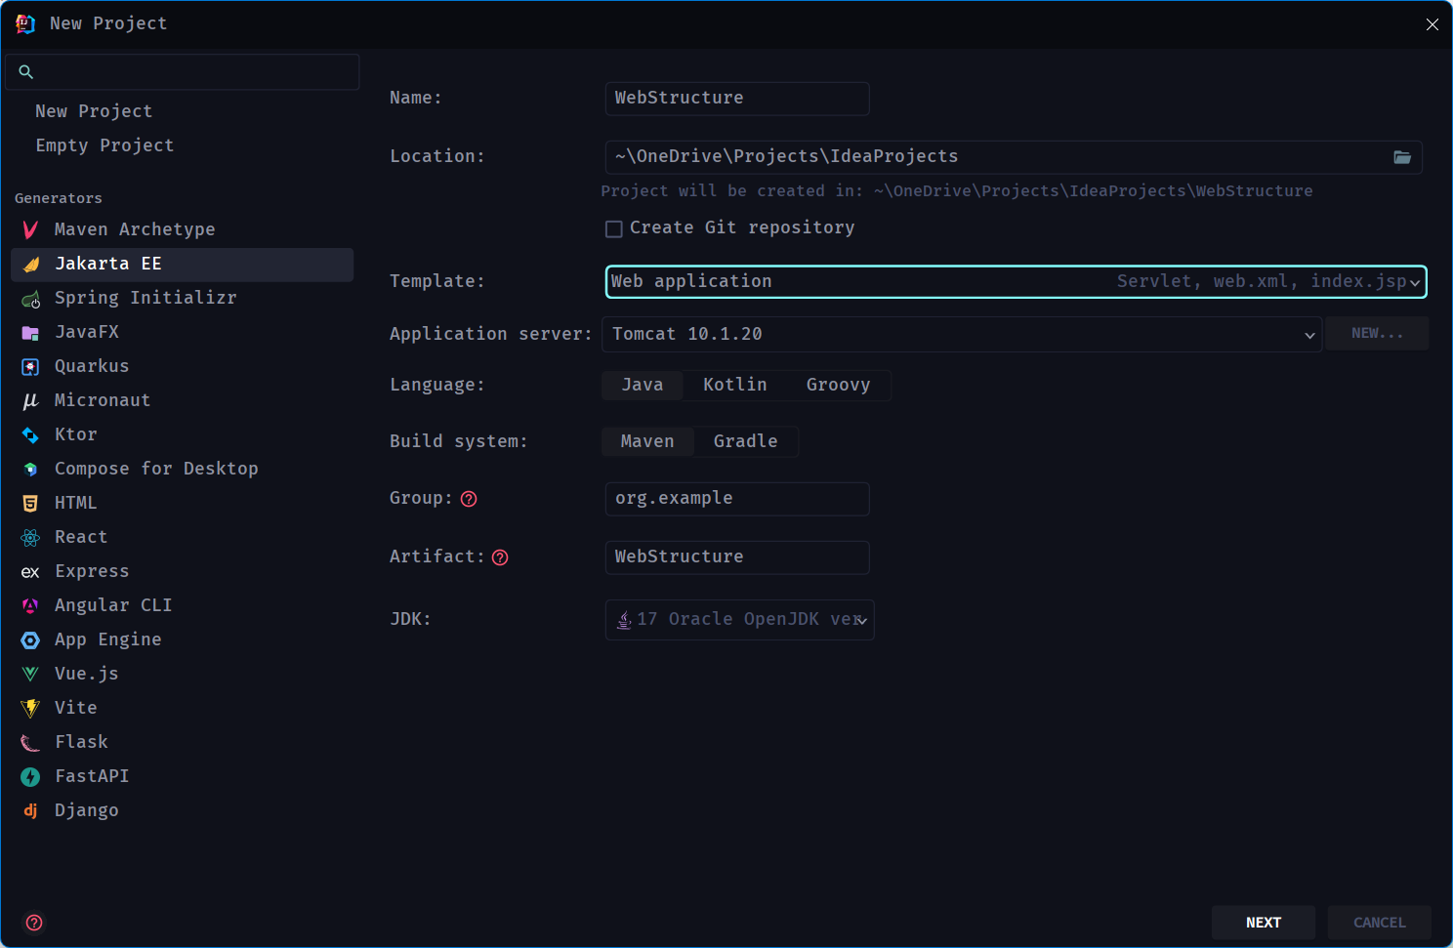Screen dimensions: 1453x948
Task: Browse location with the folder icon
Action: point(1402,157)
